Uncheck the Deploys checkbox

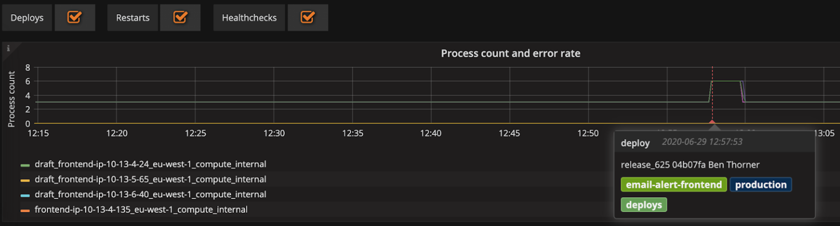75,18
